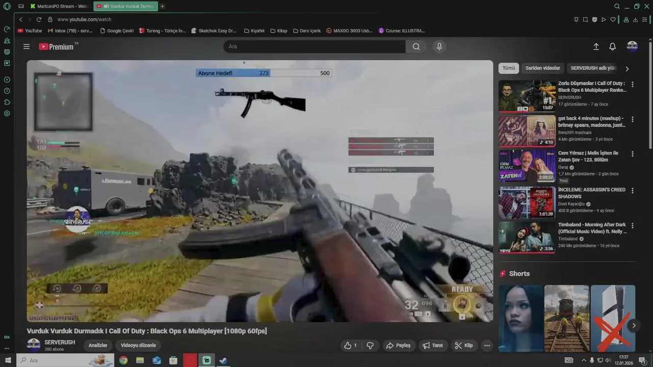Open more options for Cem Yılmaz video
653x367 pixels.
tap(633, 154)
